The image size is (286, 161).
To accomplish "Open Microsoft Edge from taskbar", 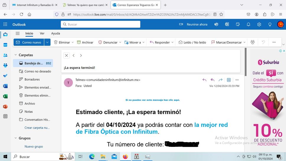I will tap(92, 157).
